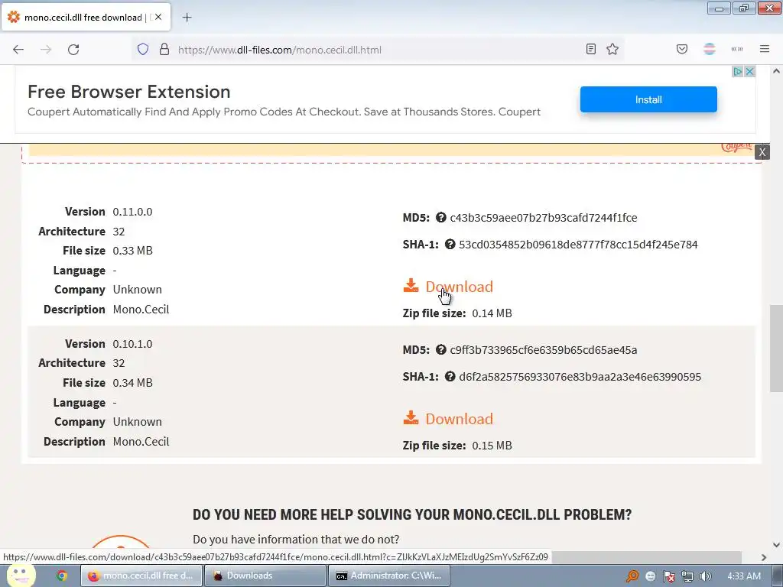The height and width of the screenshot is (587, 783).
Task: Select MD5 hash c9ff3b733965cf6e6359b65cd65ae45a
Action: 544,350
